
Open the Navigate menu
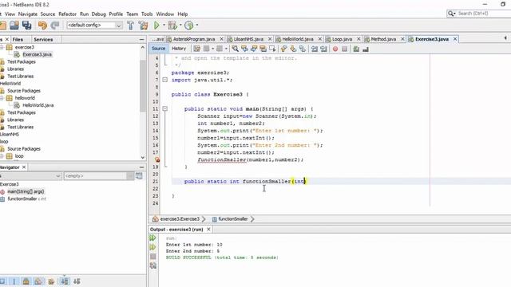point(28,14)
